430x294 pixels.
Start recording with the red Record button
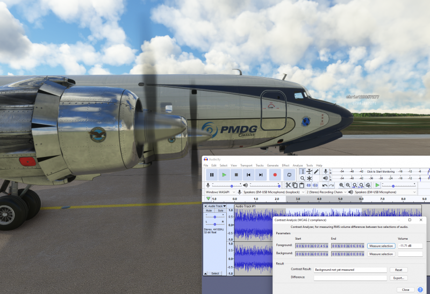coord(275,175)
